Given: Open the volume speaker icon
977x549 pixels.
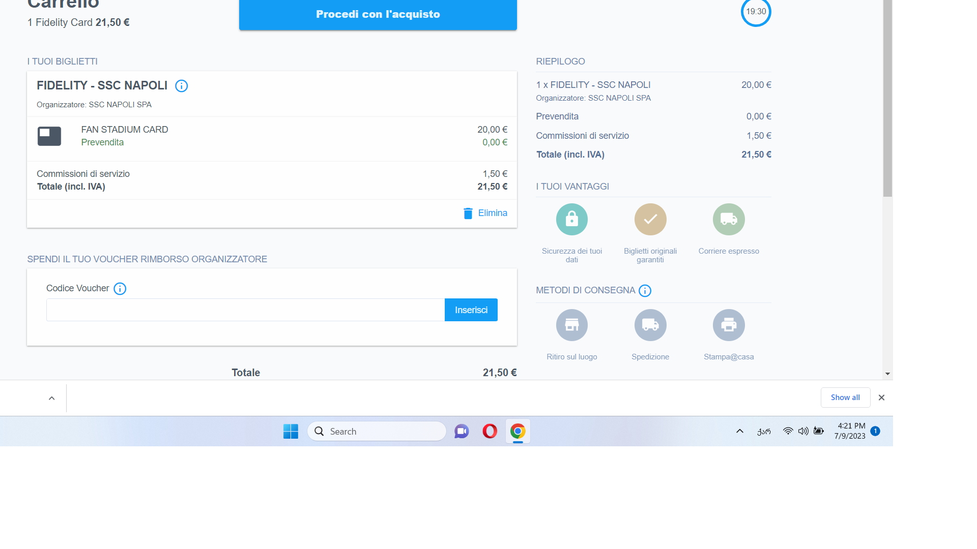Looking at the screenshot, I should (x=803, y=431).
